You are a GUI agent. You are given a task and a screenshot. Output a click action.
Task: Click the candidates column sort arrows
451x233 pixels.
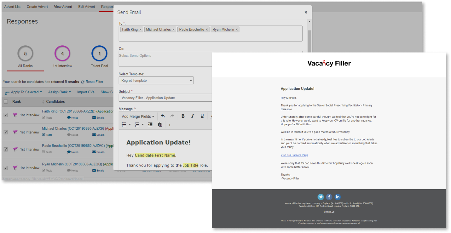pos(43,102)
